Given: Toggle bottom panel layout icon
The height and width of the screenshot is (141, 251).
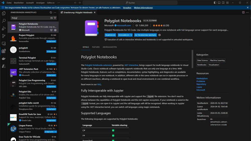Looking at the screenshot, I should click(219, 3).
